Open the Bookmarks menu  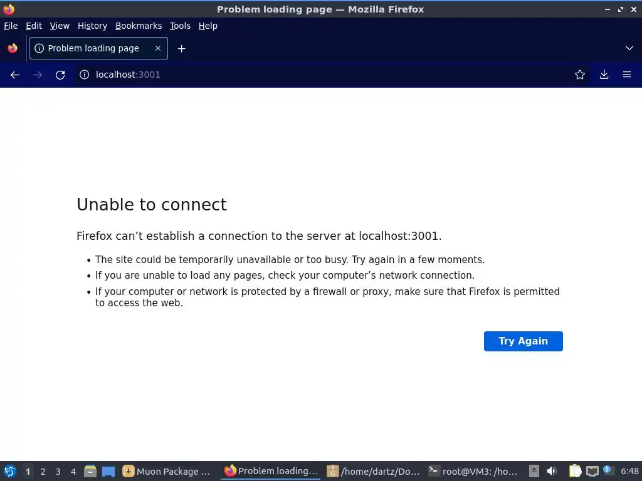point(139,26)
